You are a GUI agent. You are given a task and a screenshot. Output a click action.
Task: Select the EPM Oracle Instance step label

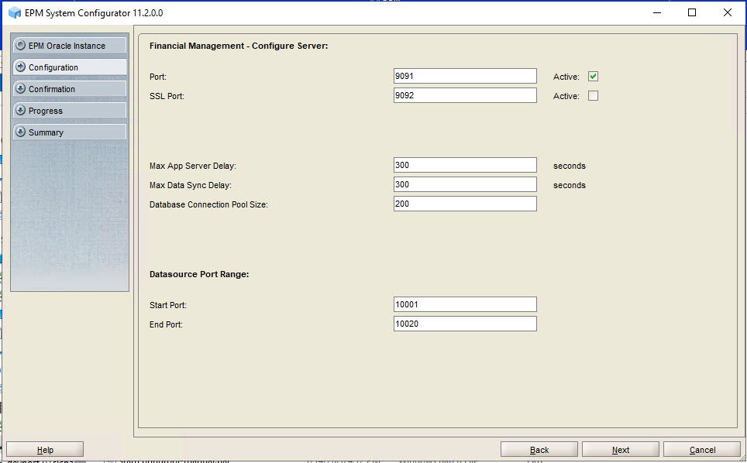tap(67, 46)
